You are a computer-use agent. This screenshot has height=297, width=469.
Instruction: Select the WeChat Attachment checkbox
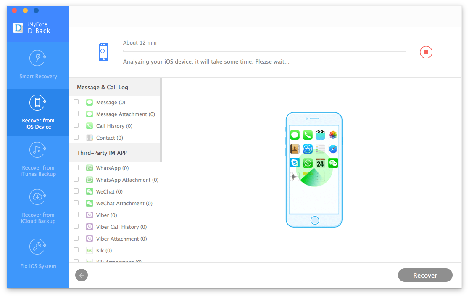click(76, 203)
